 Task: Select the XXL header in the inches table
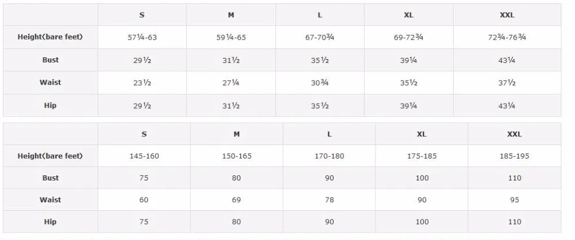507,15
